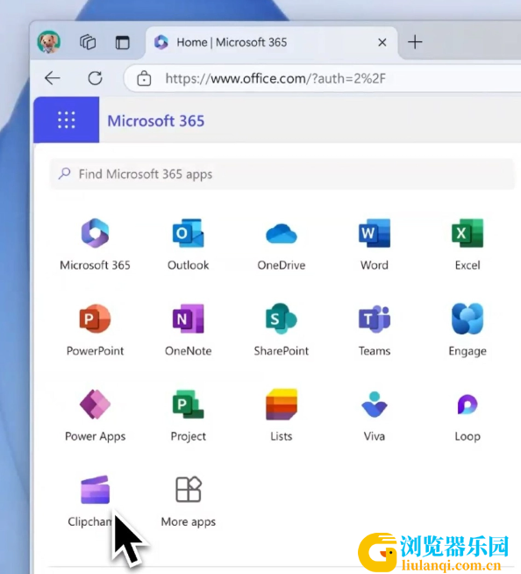Launch the Clipchamp app icon
Image resolution: width=521 pixels, height=574 pixels.
coord(95,490)
